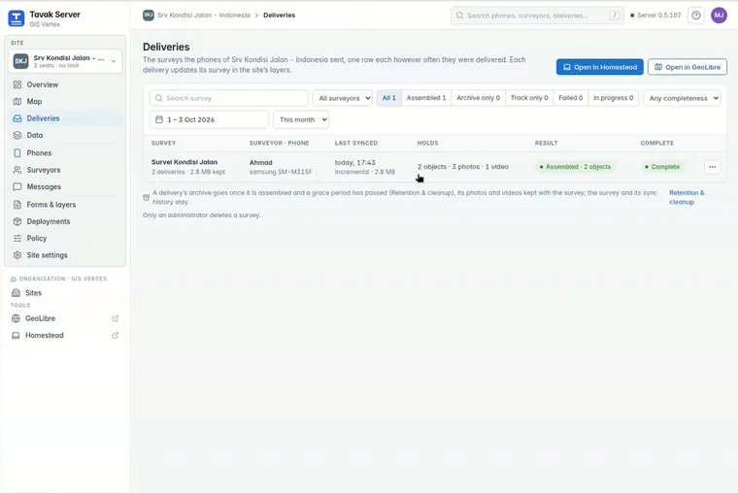Focus the global search phones field
This screenshot has width=738, height=493.
[x=537, y=16]
